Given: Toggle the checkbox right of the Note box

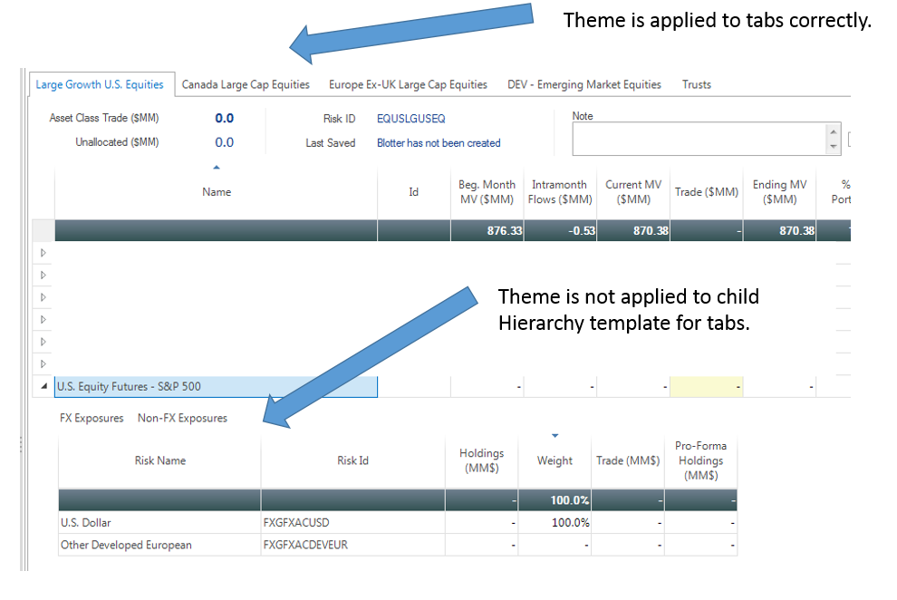Looking at the screenshot, I should coord(849,139).
